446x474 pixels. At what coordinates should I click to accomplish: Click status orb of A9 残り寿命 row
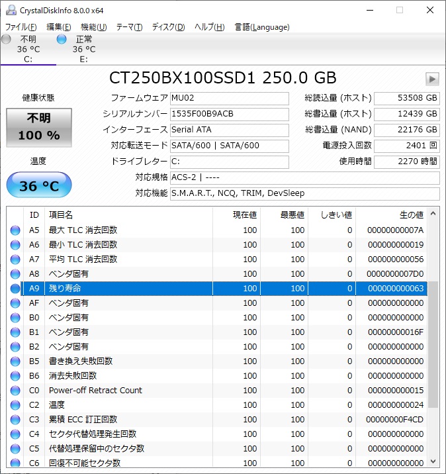(15, 289)
